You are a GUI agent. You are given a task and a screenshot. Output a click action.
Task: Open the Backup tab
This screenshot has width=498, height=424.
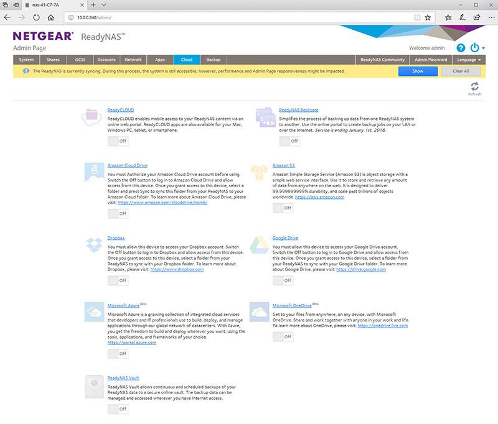click(x=214, y=60)
